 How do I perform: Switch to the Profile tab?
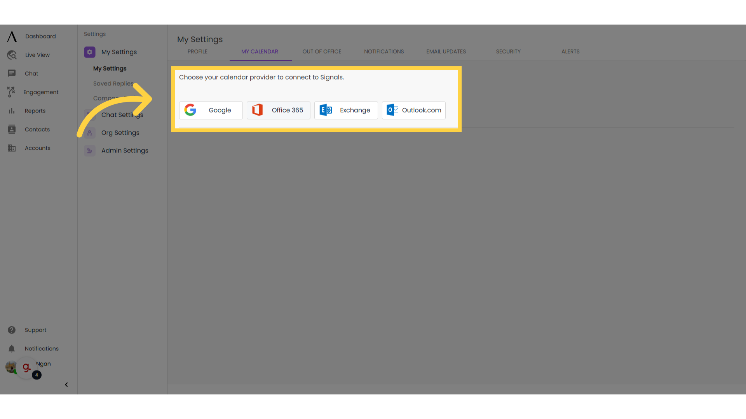click(197, 52)
